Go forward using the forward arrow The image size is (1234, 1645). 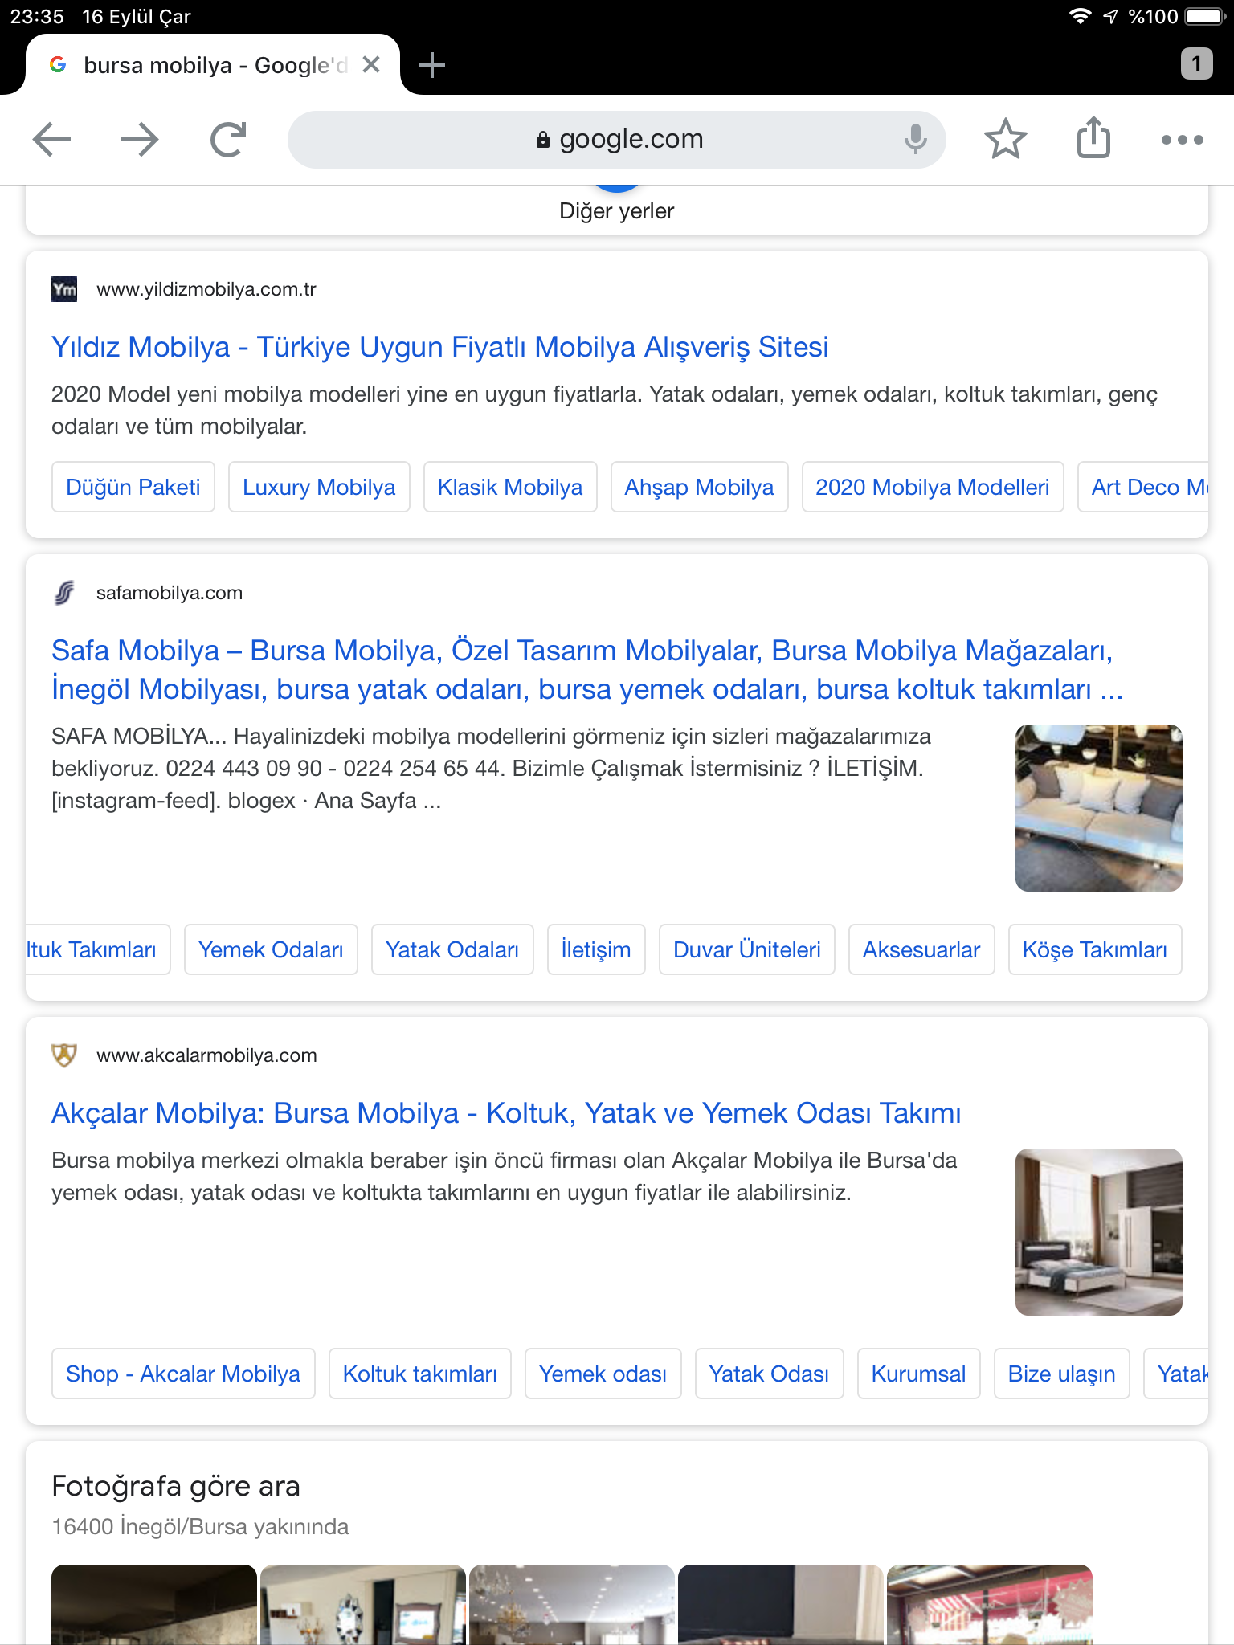(x=140, y=140)
